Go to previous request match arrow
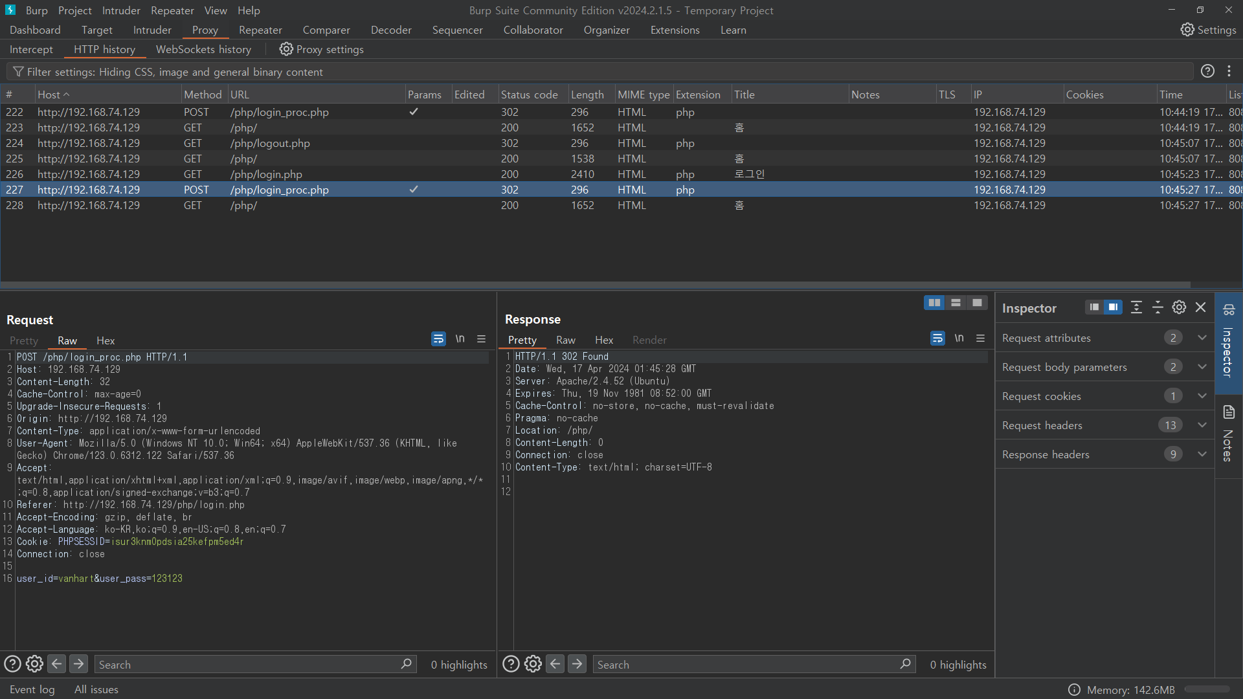The width and height of the screenshot is (1243, 699). click(x=56, y=664)
